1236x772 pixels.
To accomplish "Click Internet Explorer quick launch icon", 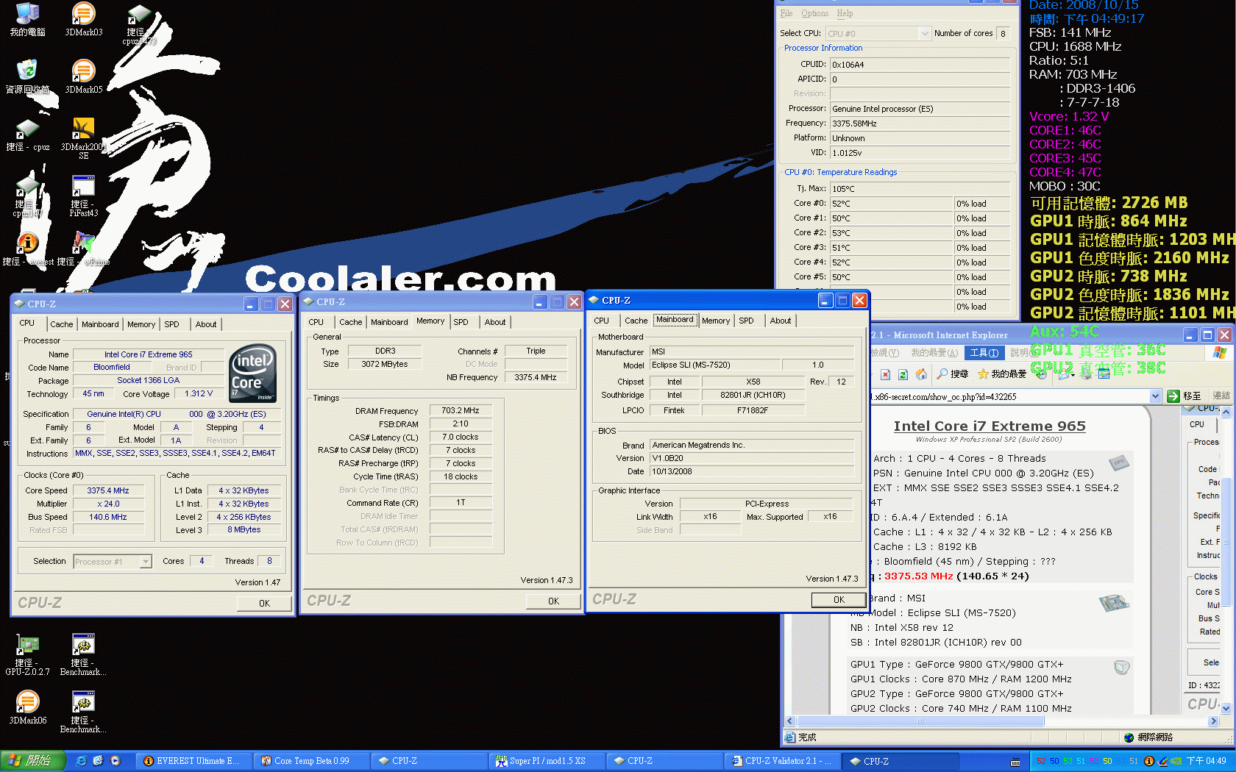I will tap(81, 761).
